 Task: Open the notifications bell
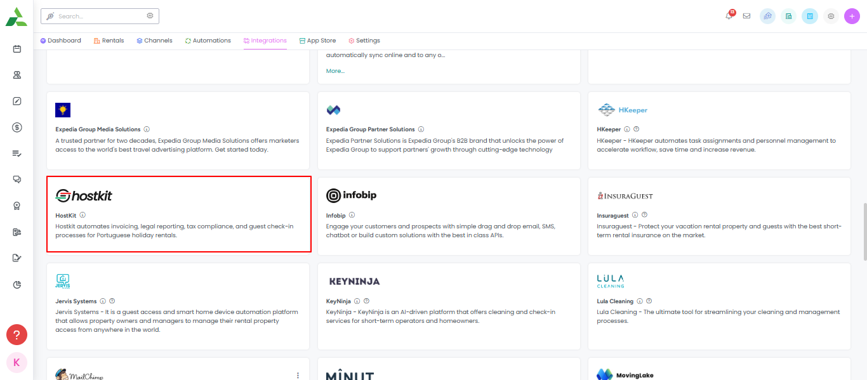(x=729, y=16)
